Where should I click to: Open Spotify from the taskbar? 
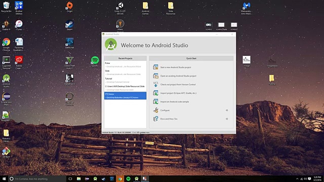[x=128, y=179]
